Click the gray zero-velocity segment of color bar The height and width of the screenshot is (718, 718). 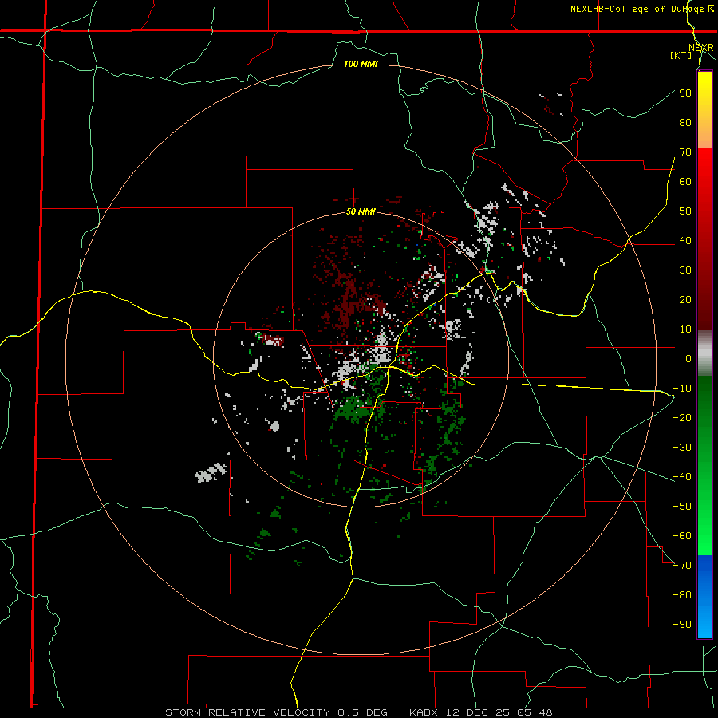pyautogui.click(x=704, y=353)
